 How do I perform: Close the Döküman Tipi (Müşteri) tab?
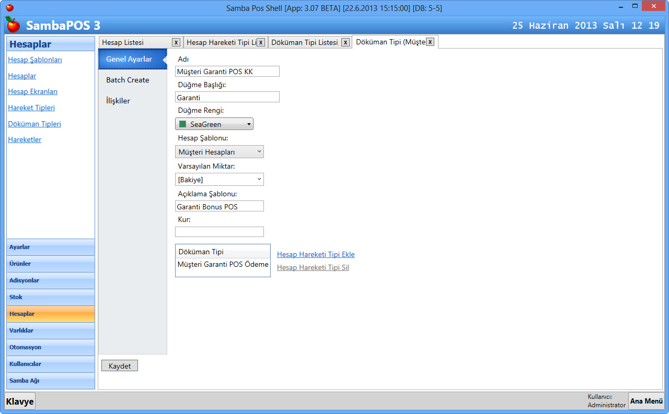coord(430,42)
